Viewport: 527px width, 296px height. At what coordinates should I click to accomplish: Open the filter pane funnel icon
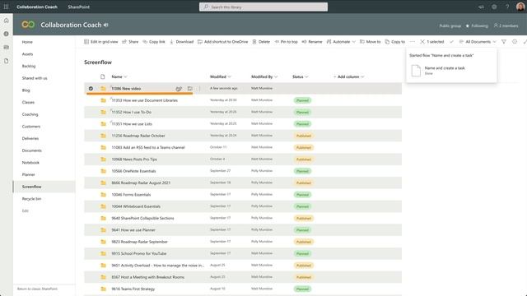[x=504, y=42]
